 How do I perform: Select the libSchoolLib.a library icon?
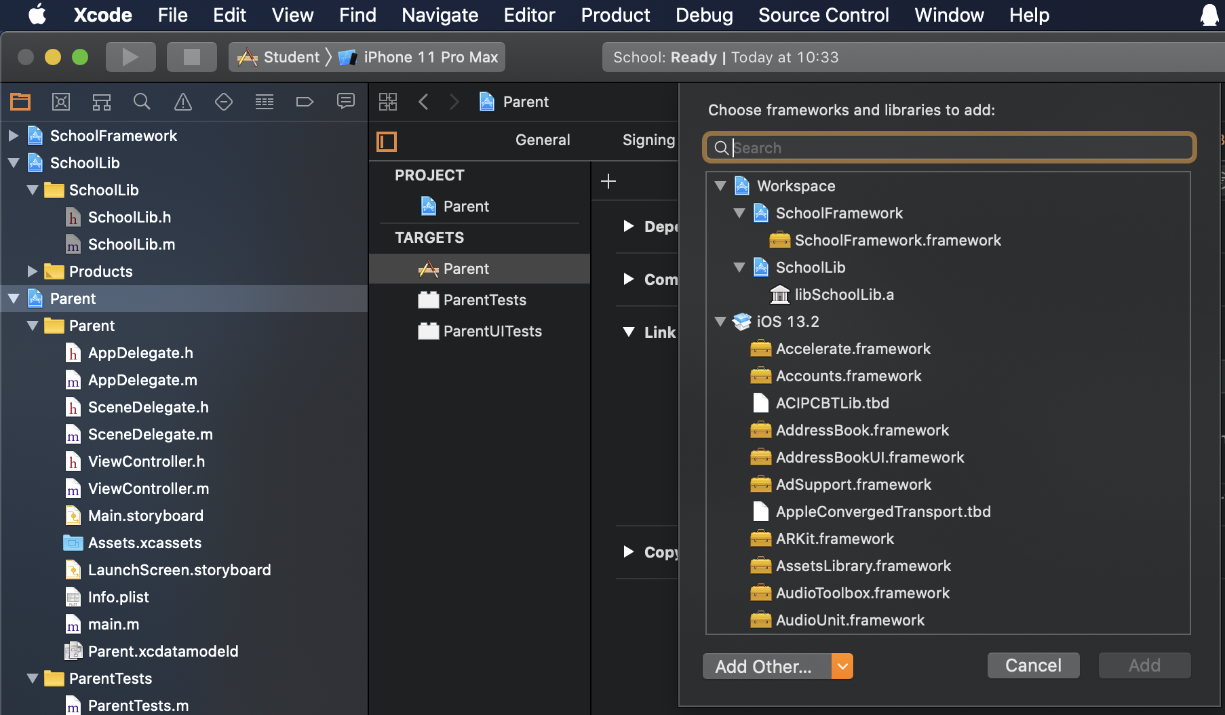[780, 294]
